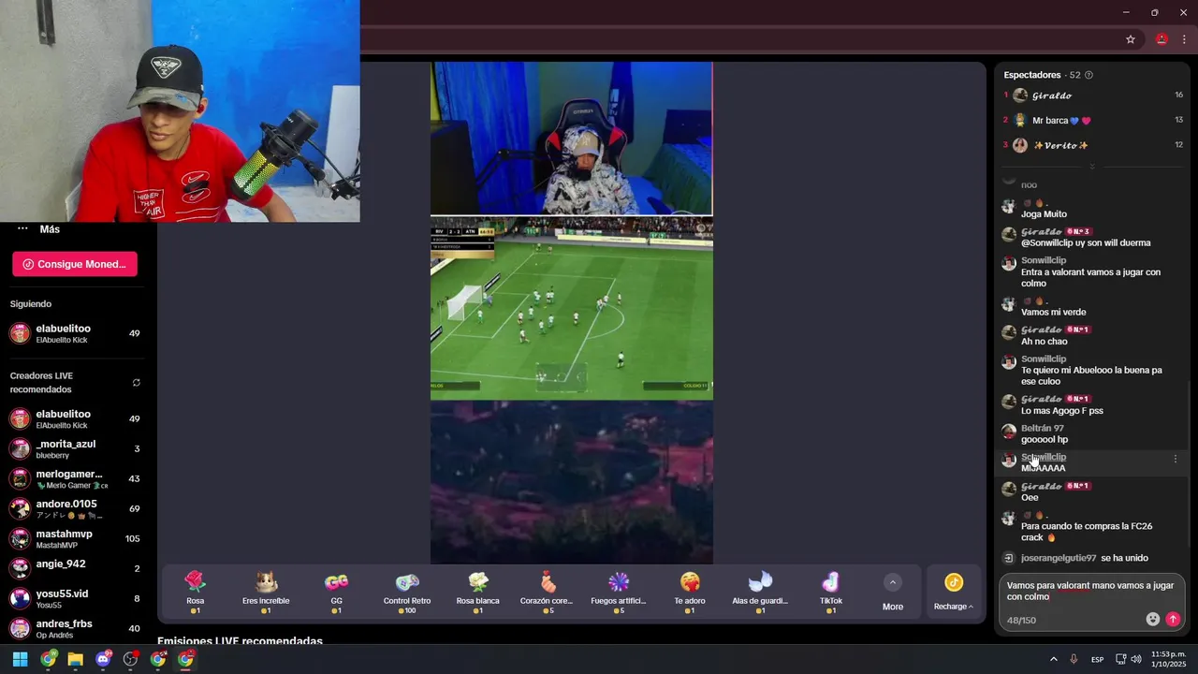The width and height of the screenshot is (1198, 674).
Task: Open andore.0105 live channel
Action: pos(75,508)
